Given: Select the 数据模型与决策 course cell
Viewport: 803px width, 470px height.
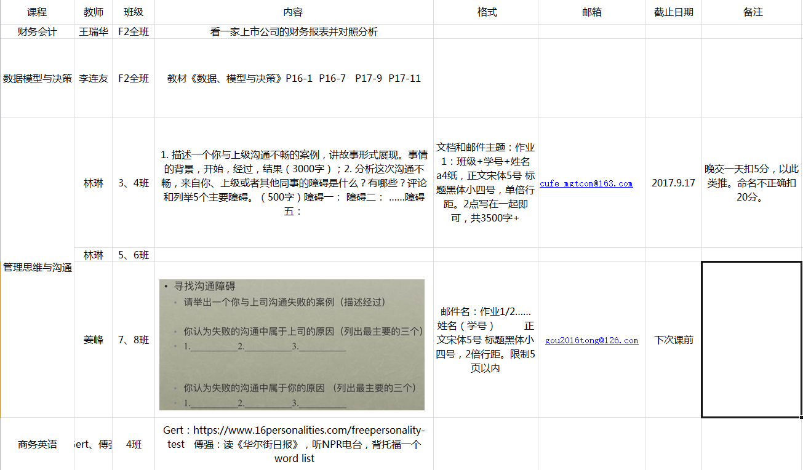Looking at the screenshot, I should [x=37, y=78].
